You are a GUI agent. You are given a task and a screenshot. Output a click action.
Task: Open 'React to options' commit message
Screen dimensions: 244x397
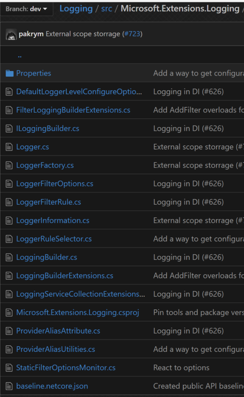pyautogui.click(x=181, y=368)
